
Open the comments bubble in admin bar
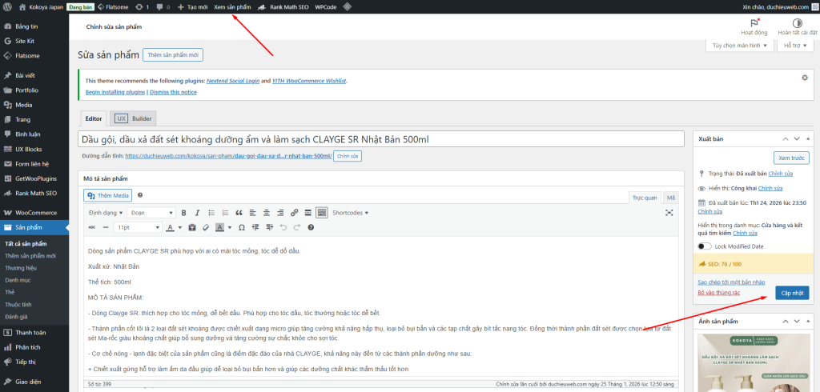coord(163,7)
